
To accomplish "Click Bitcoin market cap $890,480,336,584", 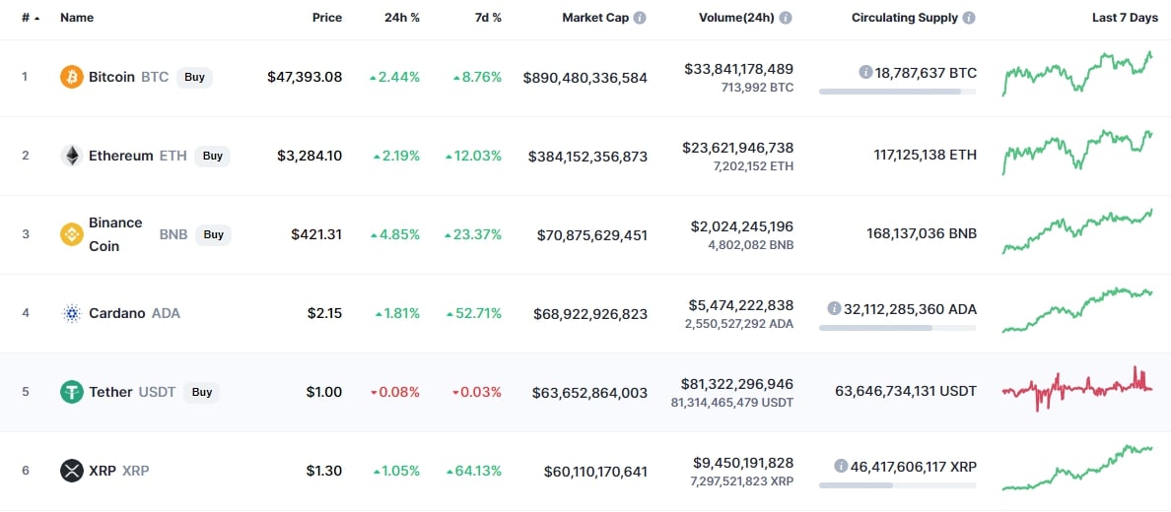I will [x=585, y=77].
